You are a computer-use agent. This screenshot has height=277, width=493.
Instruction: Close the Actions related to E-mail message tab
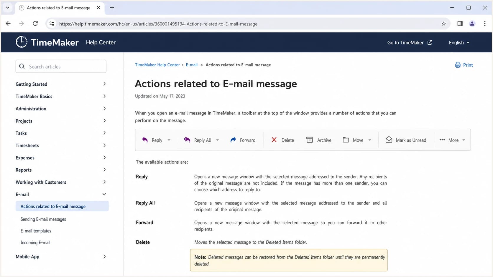pos(98,8)
